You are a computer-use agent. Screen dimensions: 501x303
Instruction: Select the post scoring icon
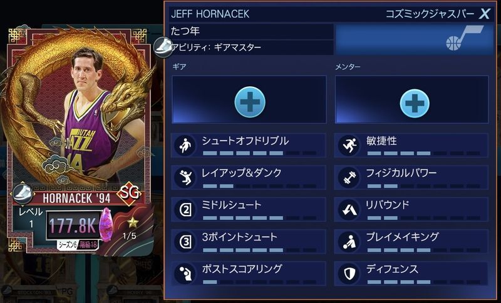click(185, 274)
